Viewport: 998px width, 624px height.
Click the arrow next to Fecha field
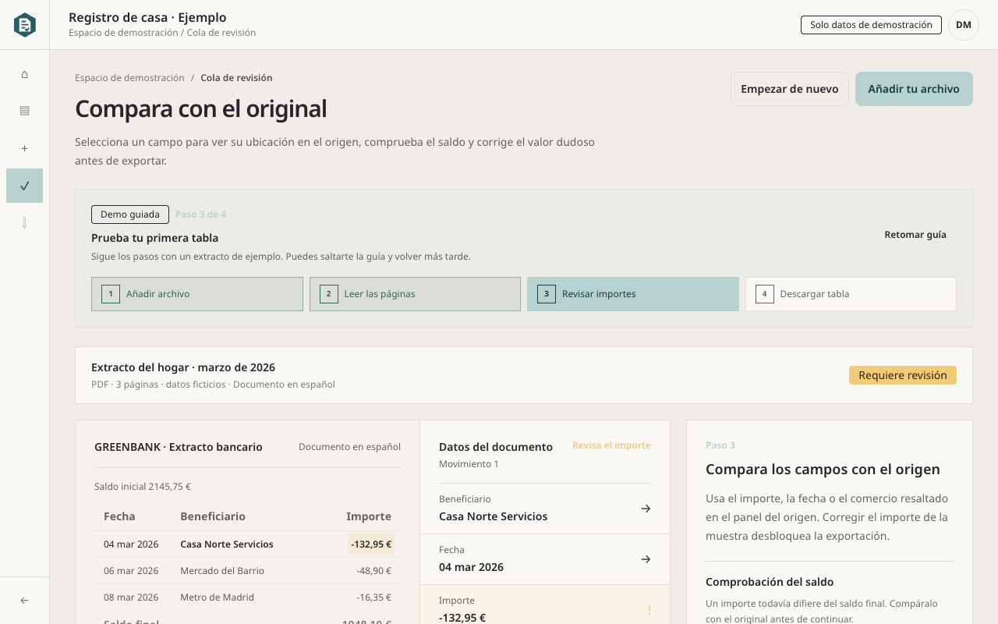click(x=646, y=559)
